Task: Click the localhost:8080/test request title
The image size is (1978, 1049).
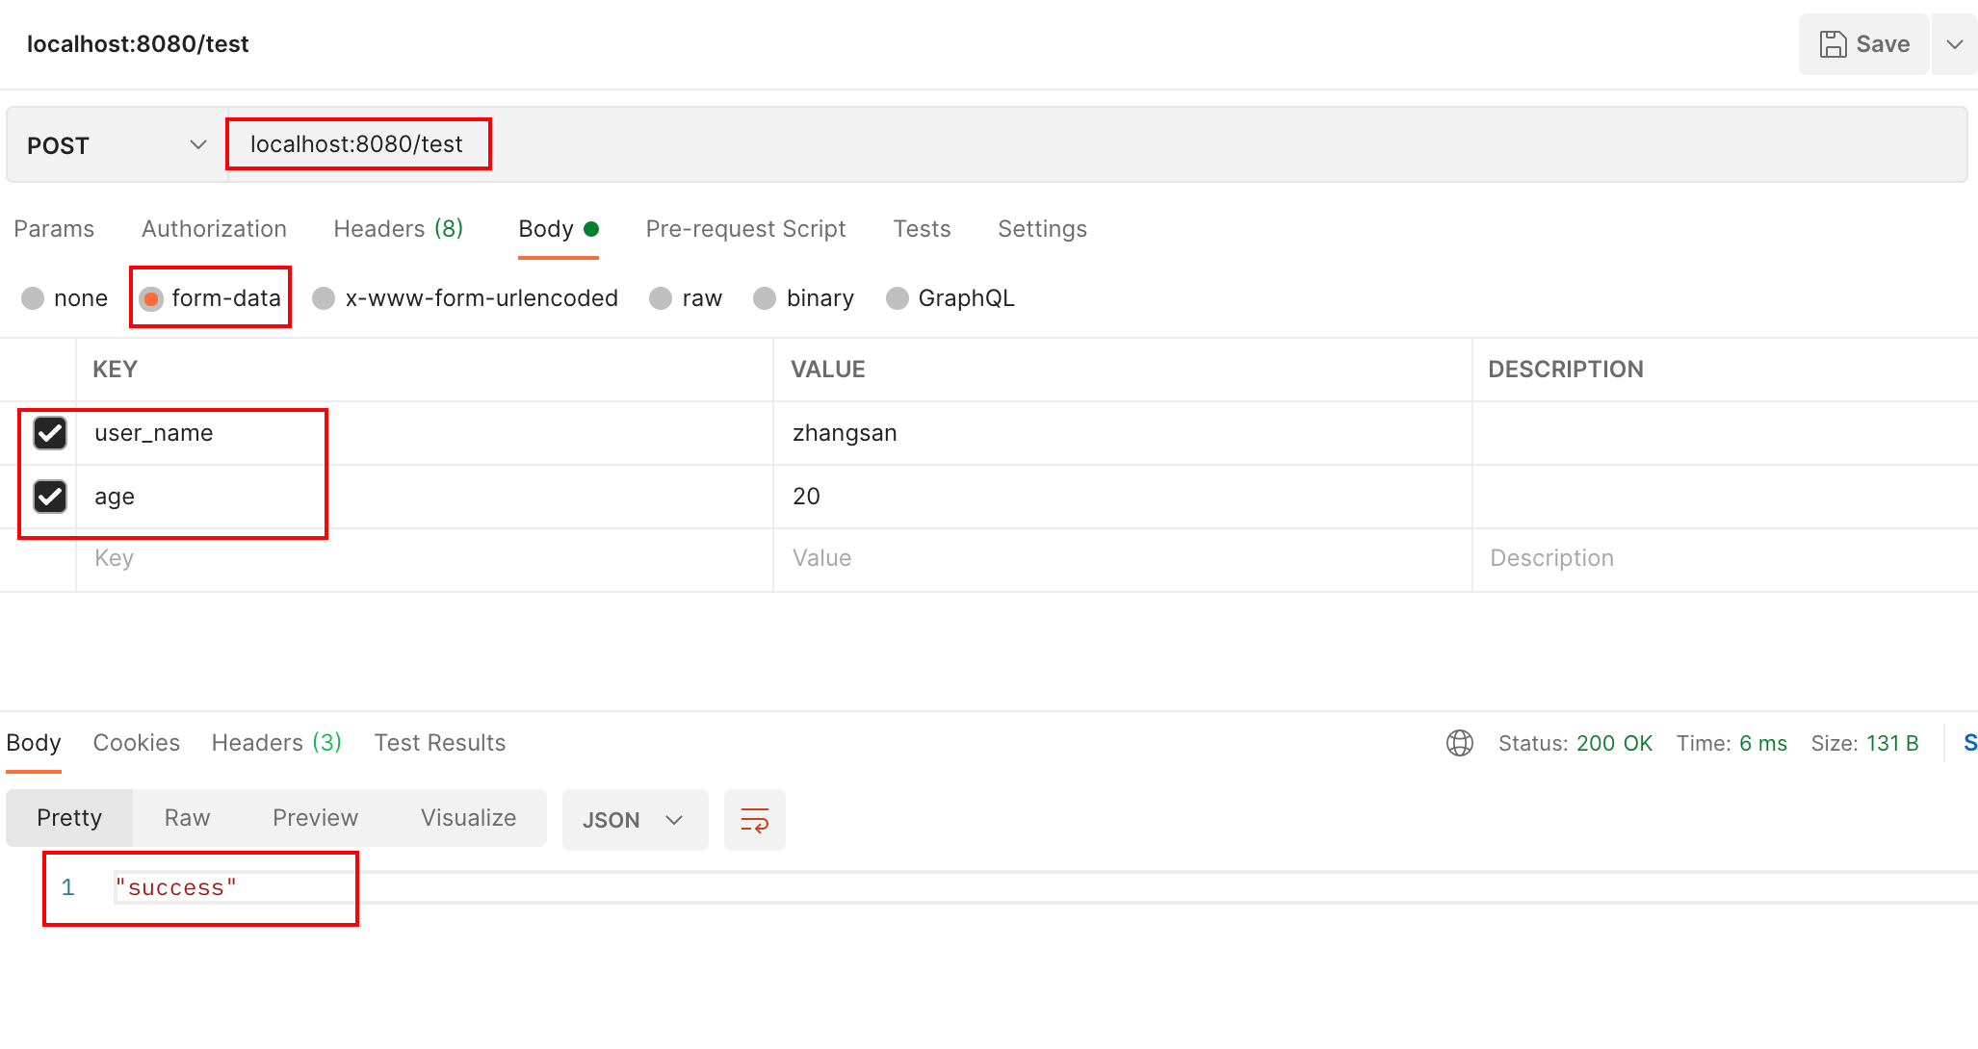Action: pos(138,44)
